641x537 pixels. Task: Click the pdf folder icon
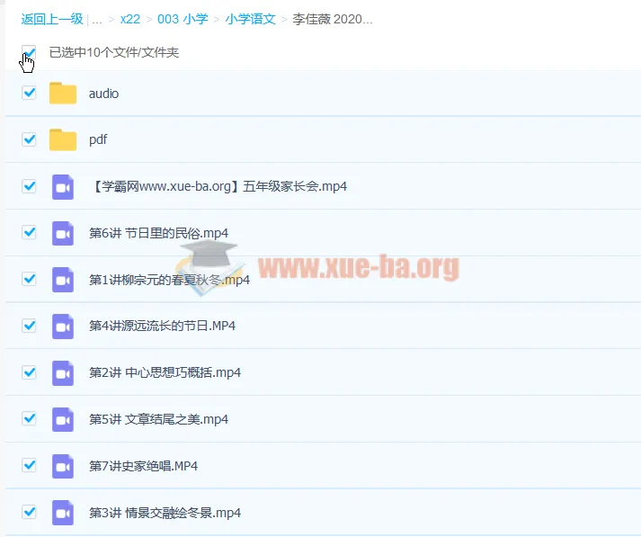click(63, 140)
